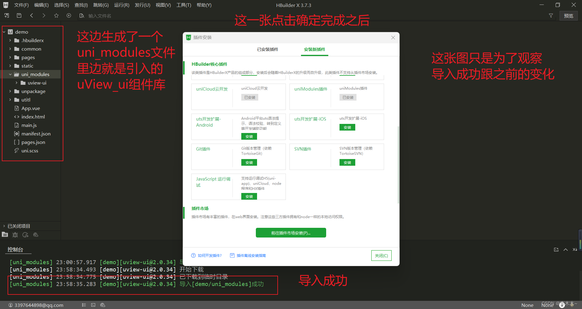This screenshot has width=582, height=309.
Task: Click the status bar cloud globe icon
Action: (x=103, y=305)
